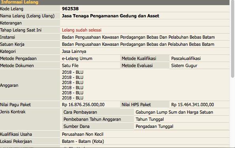This screenshot has height=148, width=235.
Task: Click the 'Nama Lelang (Lelang Ulang)' label
Action: coord(27,16)
